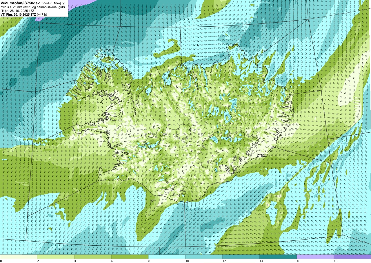Click the legend scale label "4"
The height and width of the screenshot is (263, 371).
[x=75, y=261]
